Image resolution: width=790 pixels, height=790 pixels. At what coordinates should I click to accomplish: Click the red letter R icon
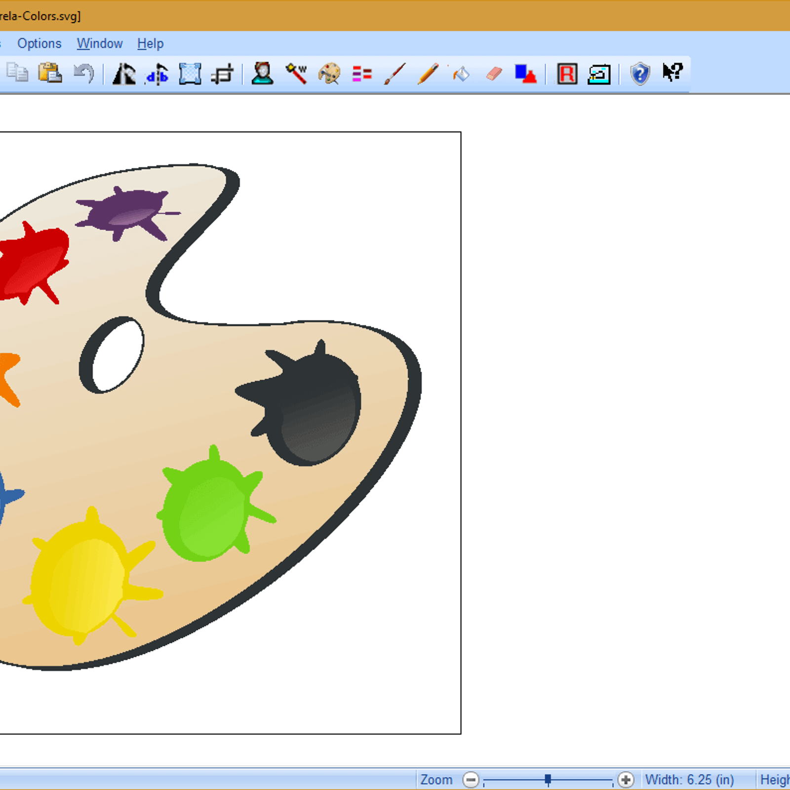coord(567,74)
